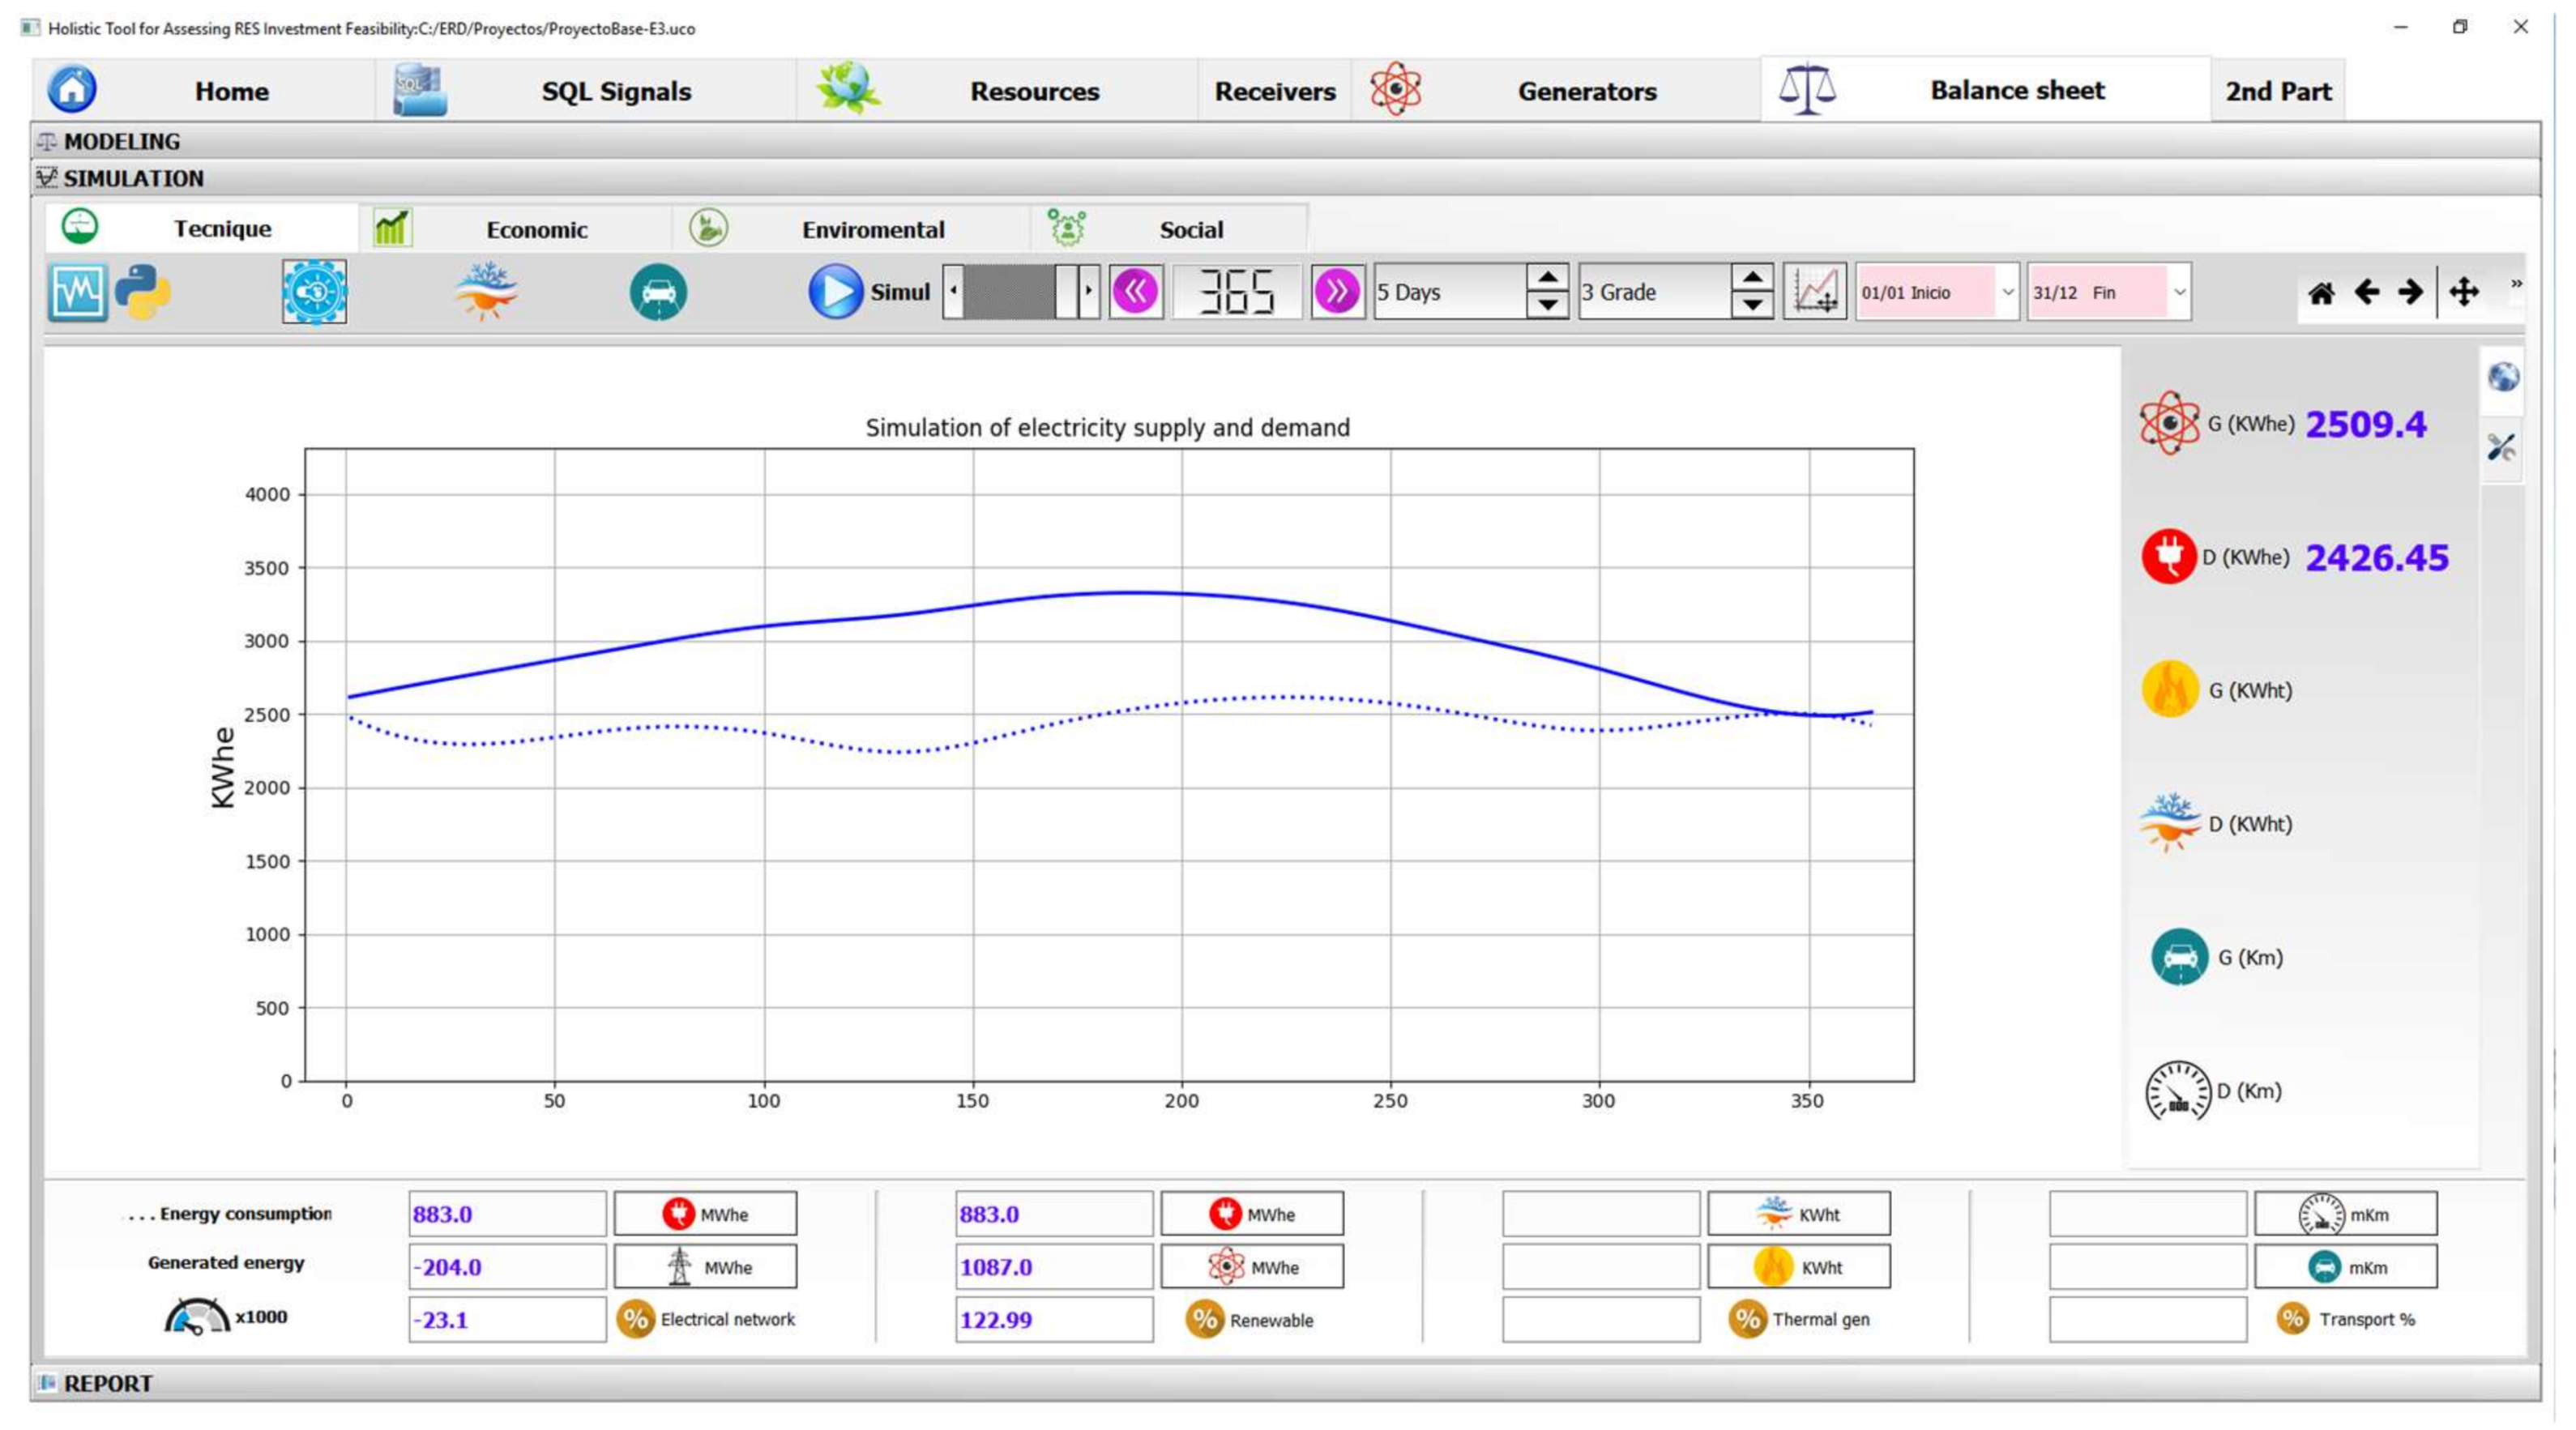Click the globe icon in right sidebar
This screenshot has height=1430, width=2576.
(2503, 377)
